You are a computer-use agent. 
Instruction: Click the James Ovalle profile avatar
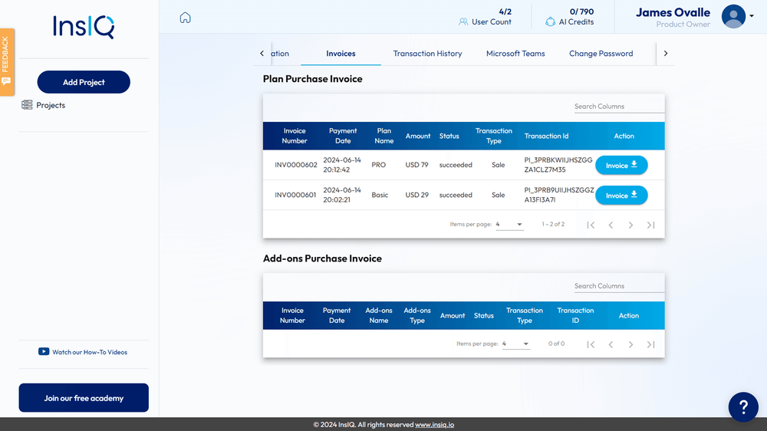coord(733,16)
